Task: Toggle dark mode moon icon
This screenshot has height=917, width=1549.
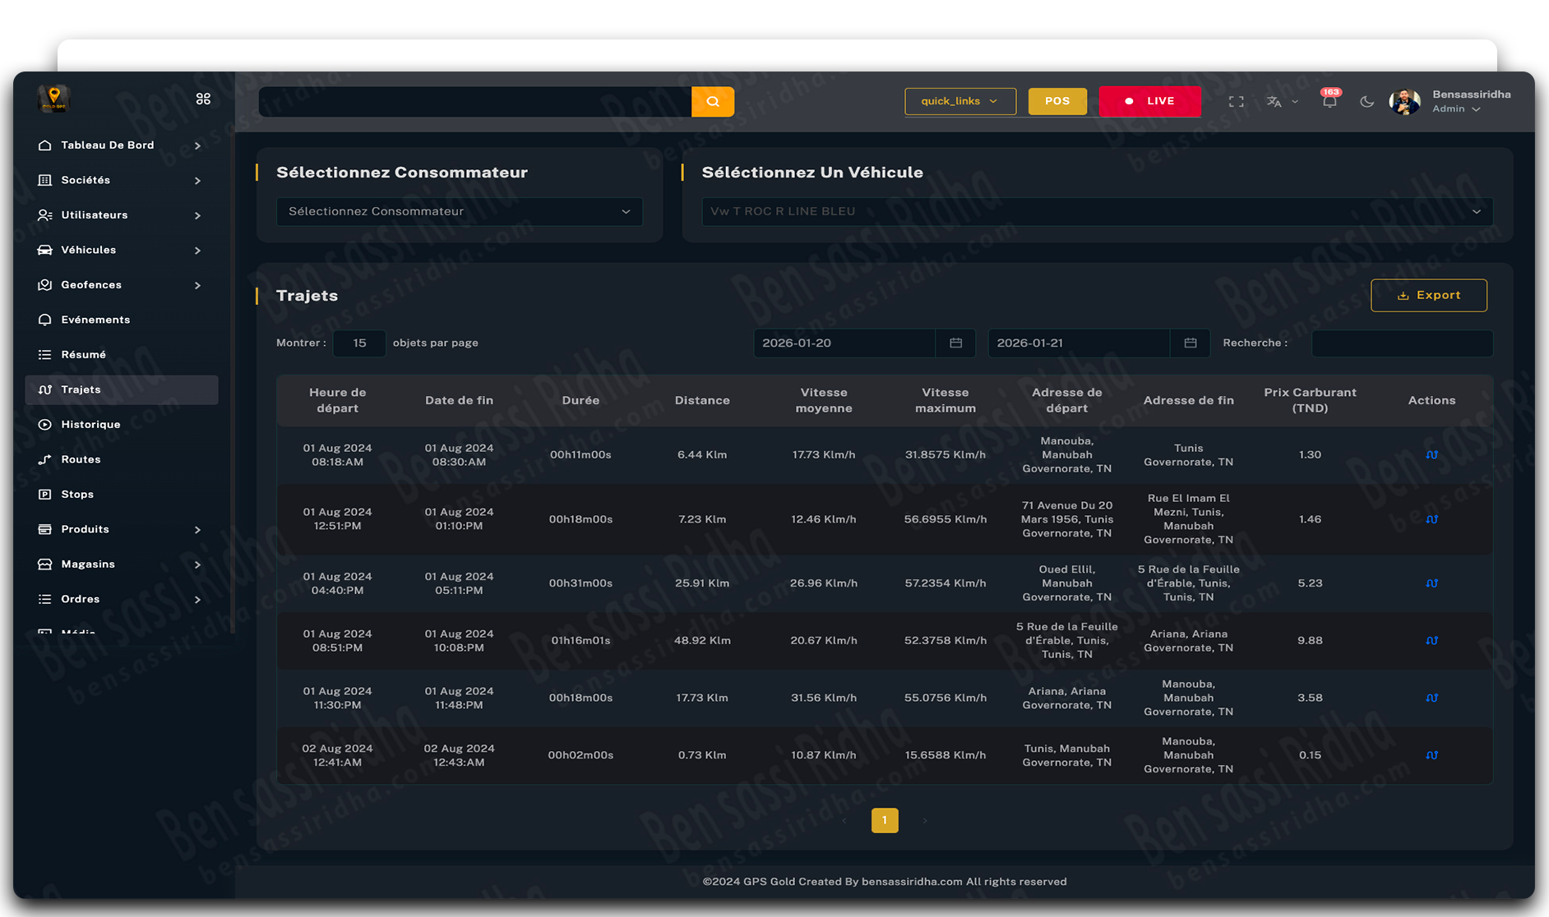Action: coord(1366,102)
